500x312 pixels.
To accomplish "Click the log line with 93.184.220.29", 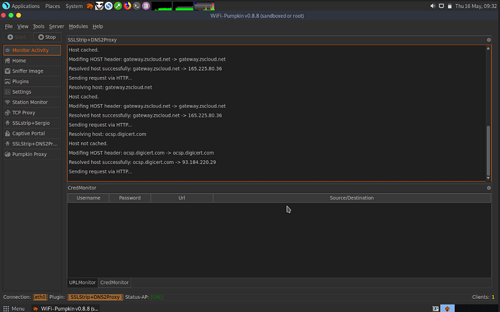I will [142, 162].
